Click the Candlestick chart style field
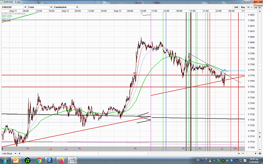This screenshot has width=263, height=164. click(64, 7)
